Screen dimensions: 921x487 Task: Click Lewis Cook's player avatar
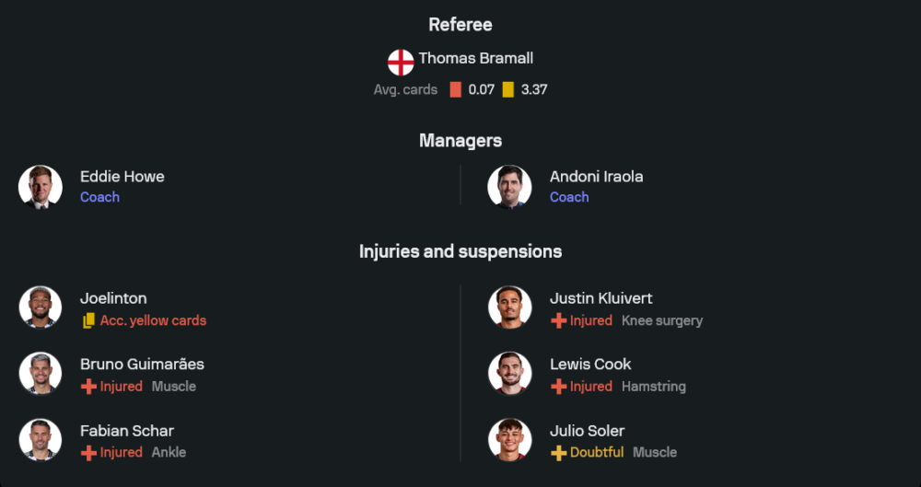pos(510,374)
